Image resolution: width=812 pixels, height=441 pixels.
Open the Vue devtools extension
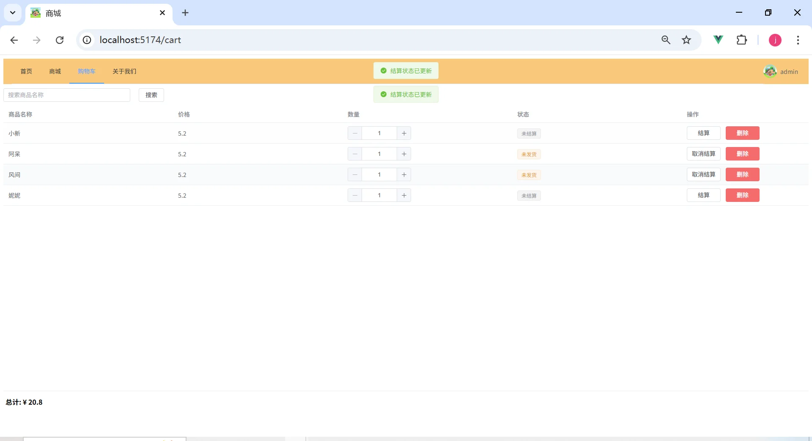pos(718,40)
